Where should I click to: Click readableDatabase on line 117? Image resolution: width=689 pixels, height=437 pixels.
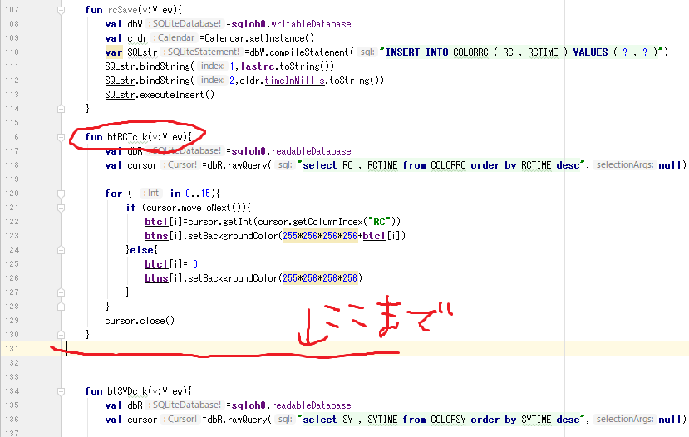pos(311,151)
